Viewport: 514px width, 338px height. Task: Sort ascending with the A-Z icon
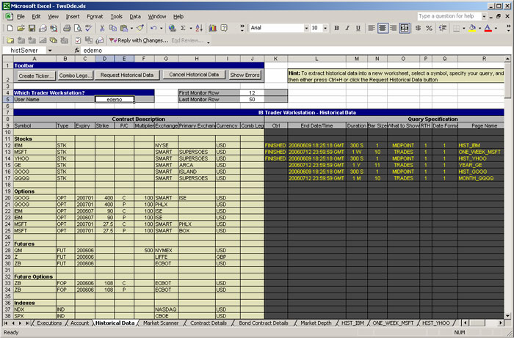[199, 29]
